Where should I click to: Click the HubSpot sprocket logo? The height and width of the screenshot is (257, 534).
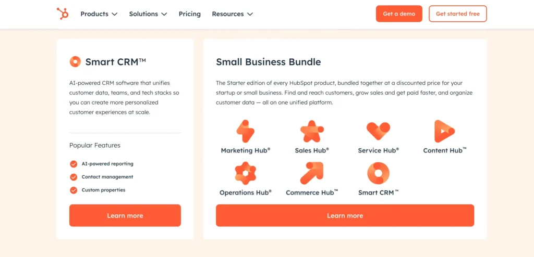pos(63,14)
